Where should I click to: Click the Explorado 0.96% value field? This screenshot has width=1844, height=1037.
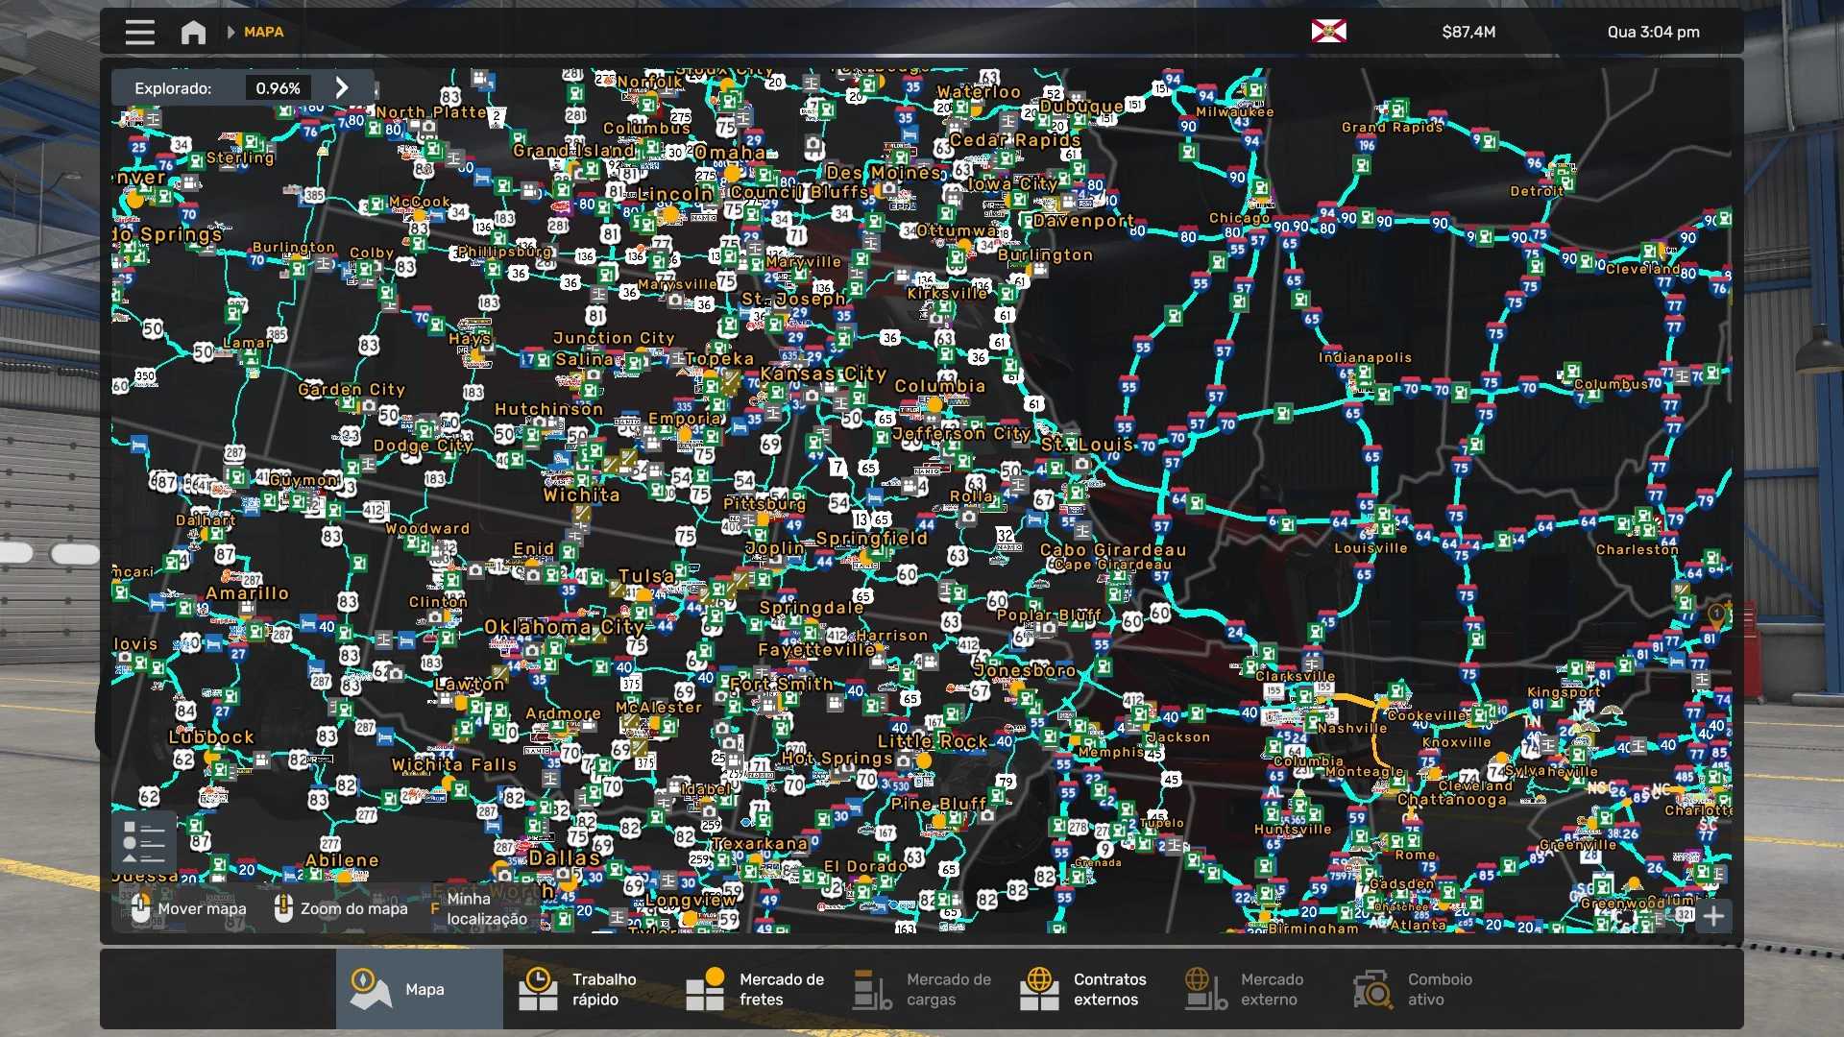click(x=278, y=87)
